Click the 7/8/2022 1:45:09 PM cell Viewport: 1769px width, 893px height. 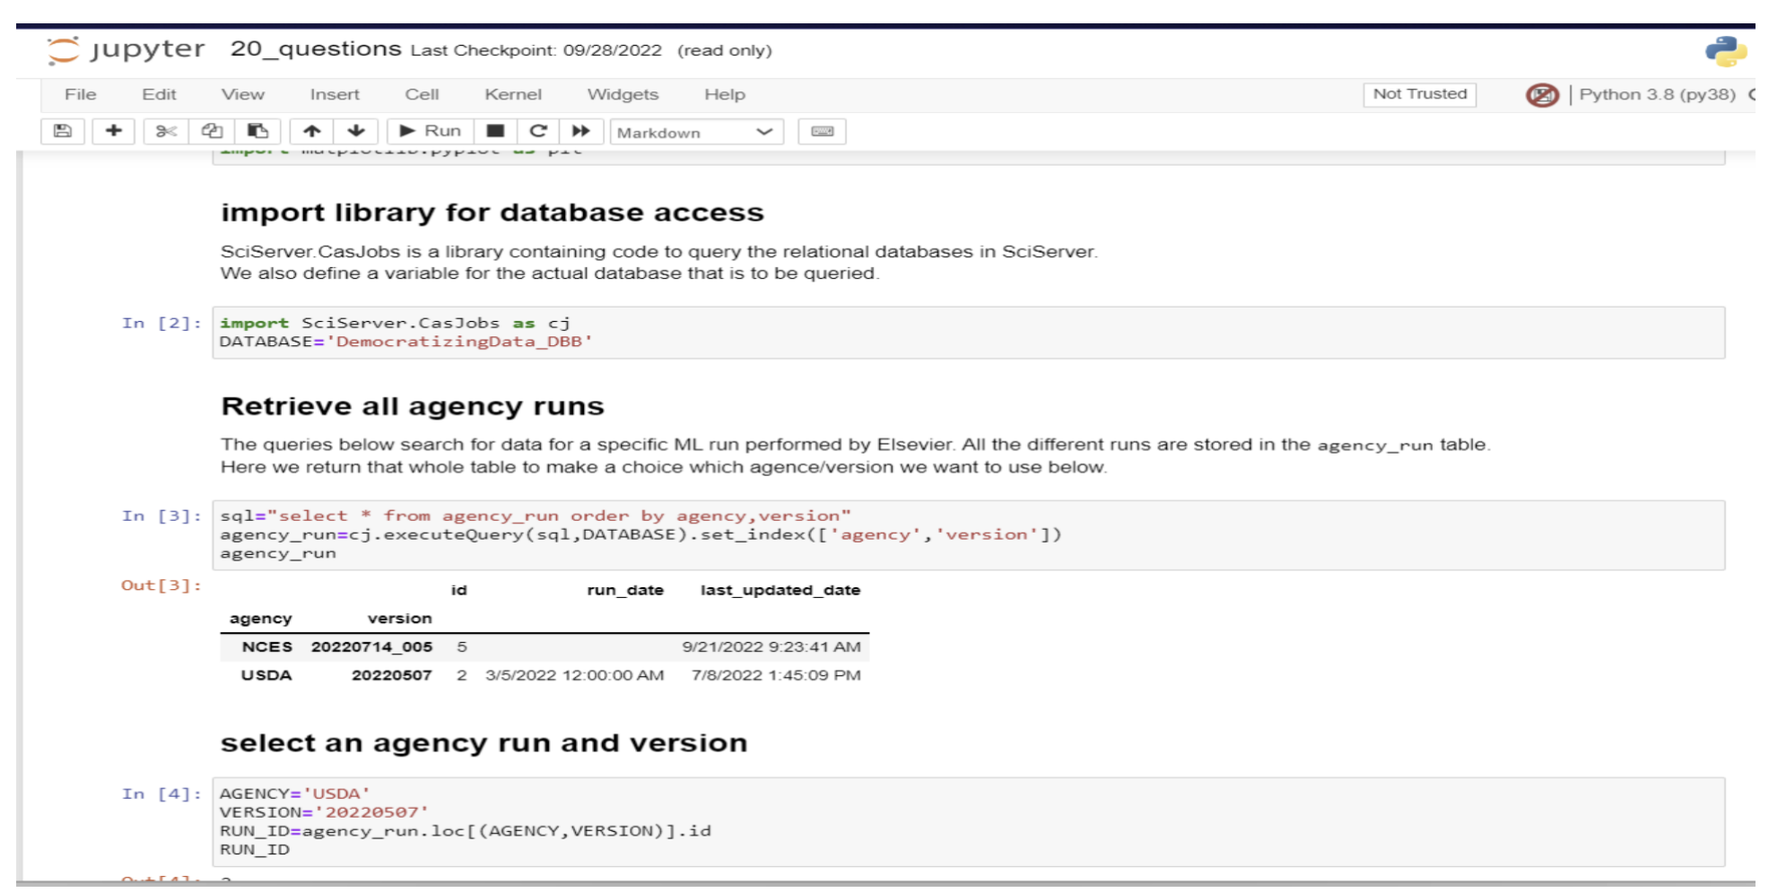[x=776, y=675]
